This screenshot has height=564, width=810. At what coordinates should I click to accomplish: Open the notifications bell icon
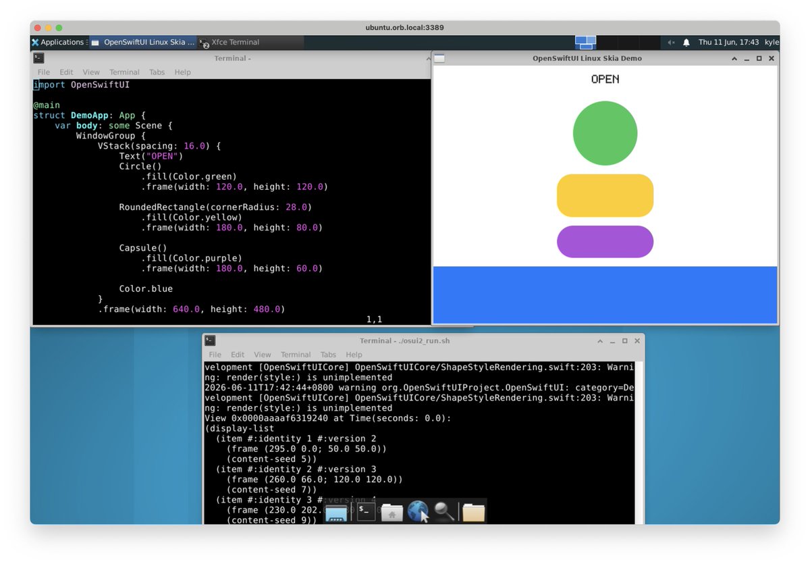(x=686, y=43)
